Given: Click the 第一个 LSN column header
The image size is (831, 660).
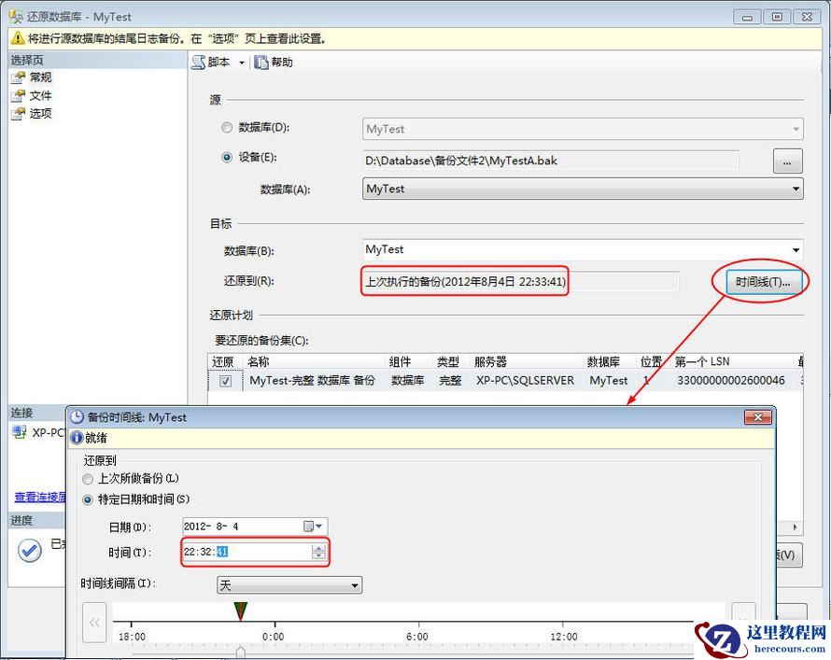Looking at the screenshot, I should click(x=702, y=361).
